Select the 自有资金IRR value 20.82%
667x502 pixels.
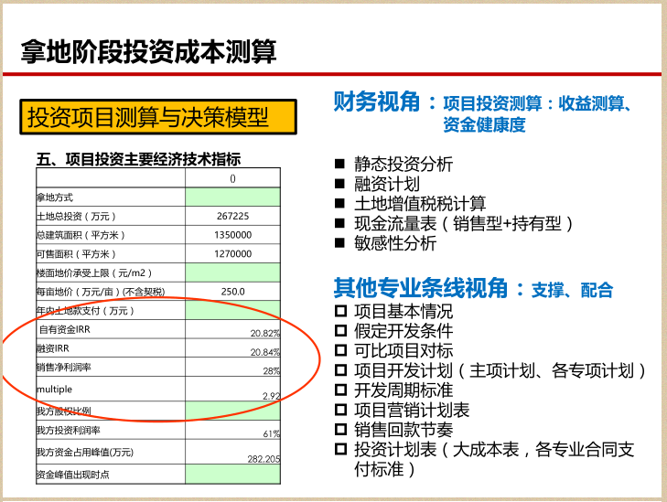[264, 334]
